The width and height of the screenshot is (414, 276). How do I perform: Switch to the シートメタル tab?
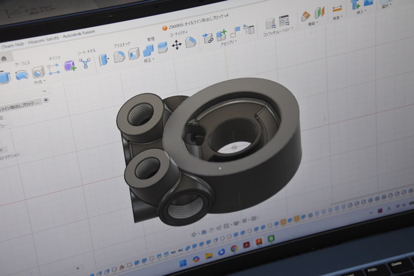click(87, 51)
